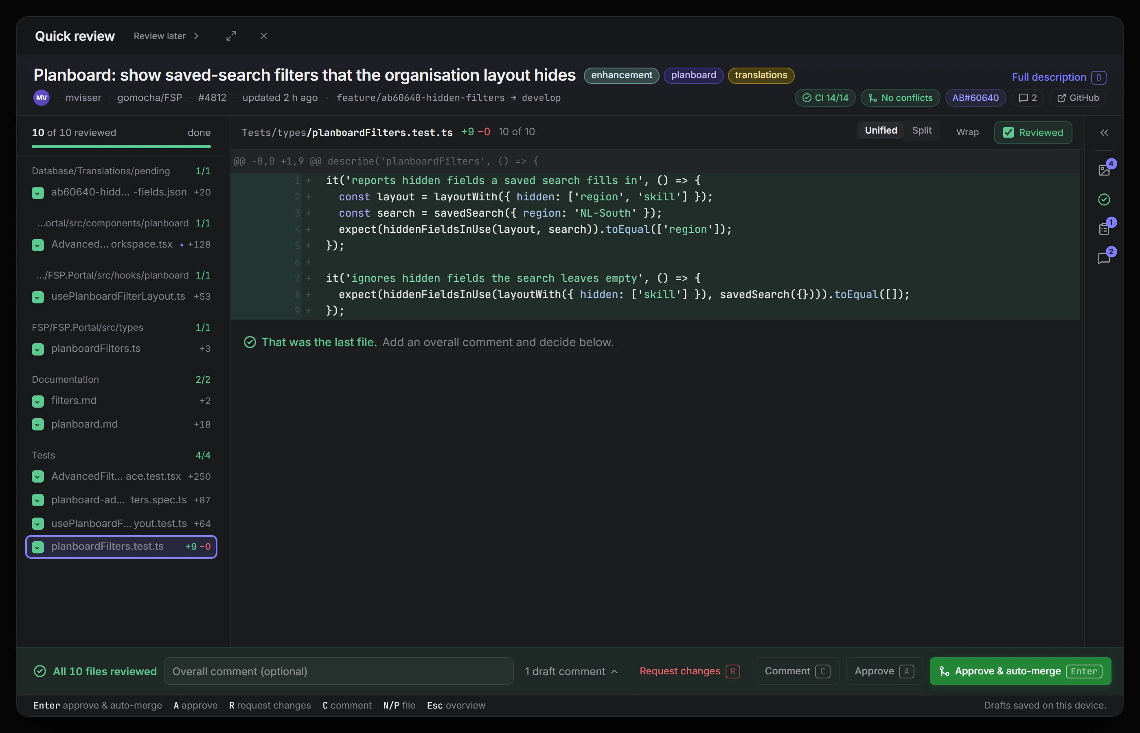Click the No conflicts badge
The height and width of the screenshot is (733, 1140).
point(900,98)
